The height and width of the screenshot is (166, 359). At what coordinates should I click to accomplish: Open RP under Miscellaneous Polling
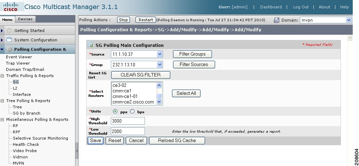point(15,126)
